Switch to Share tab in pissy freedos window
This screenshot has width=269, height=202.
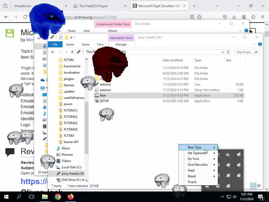click(x=85, y=44)
